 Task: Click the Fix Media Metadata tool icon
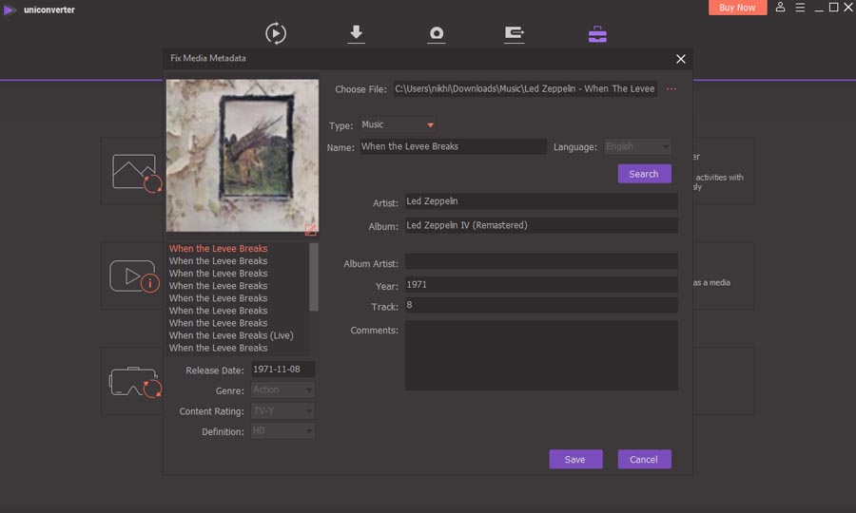click(x=134, y=276)
